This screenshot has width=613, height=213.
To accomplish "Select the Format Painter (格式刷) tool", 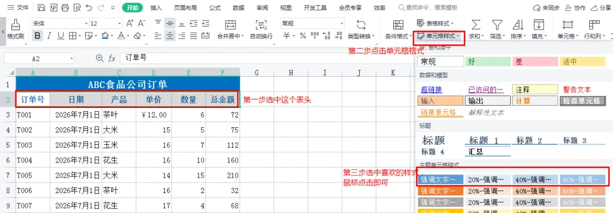I will [16, 30].
